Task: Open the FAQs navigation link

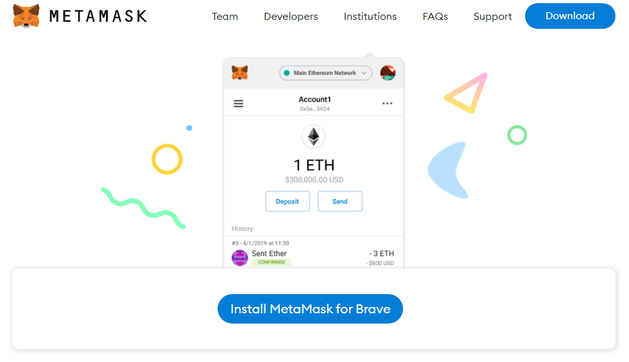Action: (435, 17)
